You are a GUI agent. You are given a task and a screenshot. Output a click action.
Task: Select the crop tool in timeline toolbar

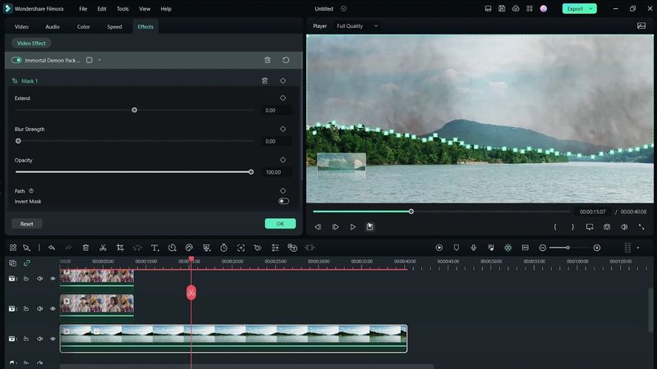point(120,248)
